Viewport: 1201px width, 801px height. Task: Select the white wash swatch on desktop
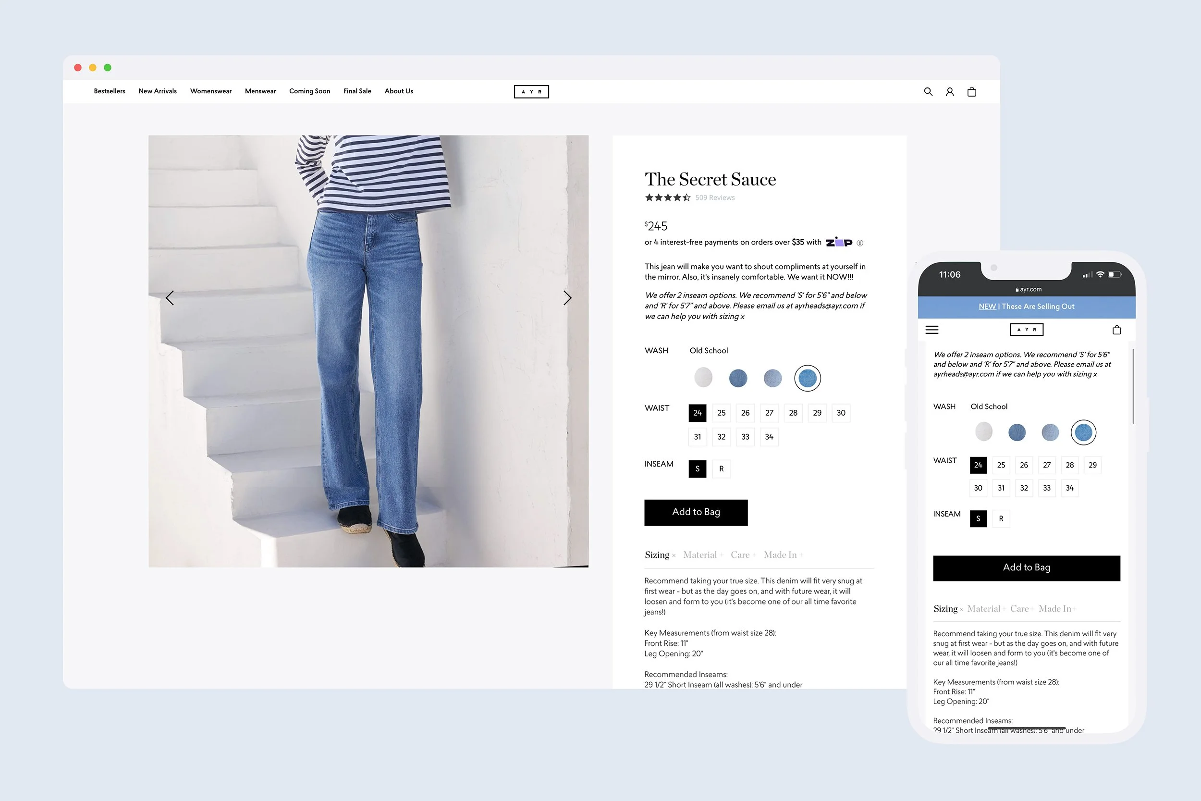point(703,378)
